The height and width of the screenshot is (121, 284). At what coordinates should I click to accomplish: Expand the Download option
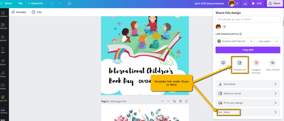point(248,84)
